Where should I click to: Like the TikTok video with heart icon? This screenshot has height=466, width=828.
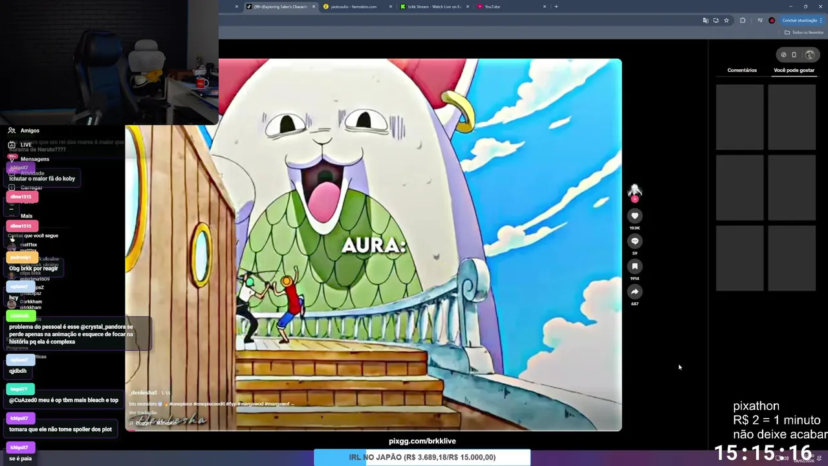click(x=635, y=216)
